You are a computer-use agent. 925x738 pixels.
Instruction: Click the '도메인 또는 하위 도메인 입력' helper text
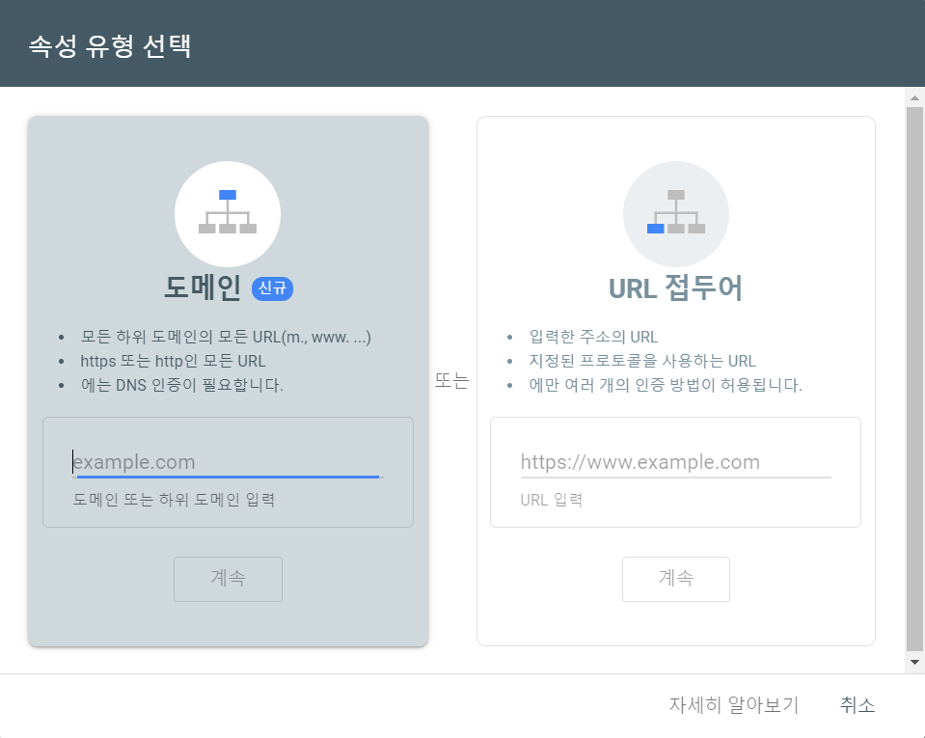click(x=174, y=500)
